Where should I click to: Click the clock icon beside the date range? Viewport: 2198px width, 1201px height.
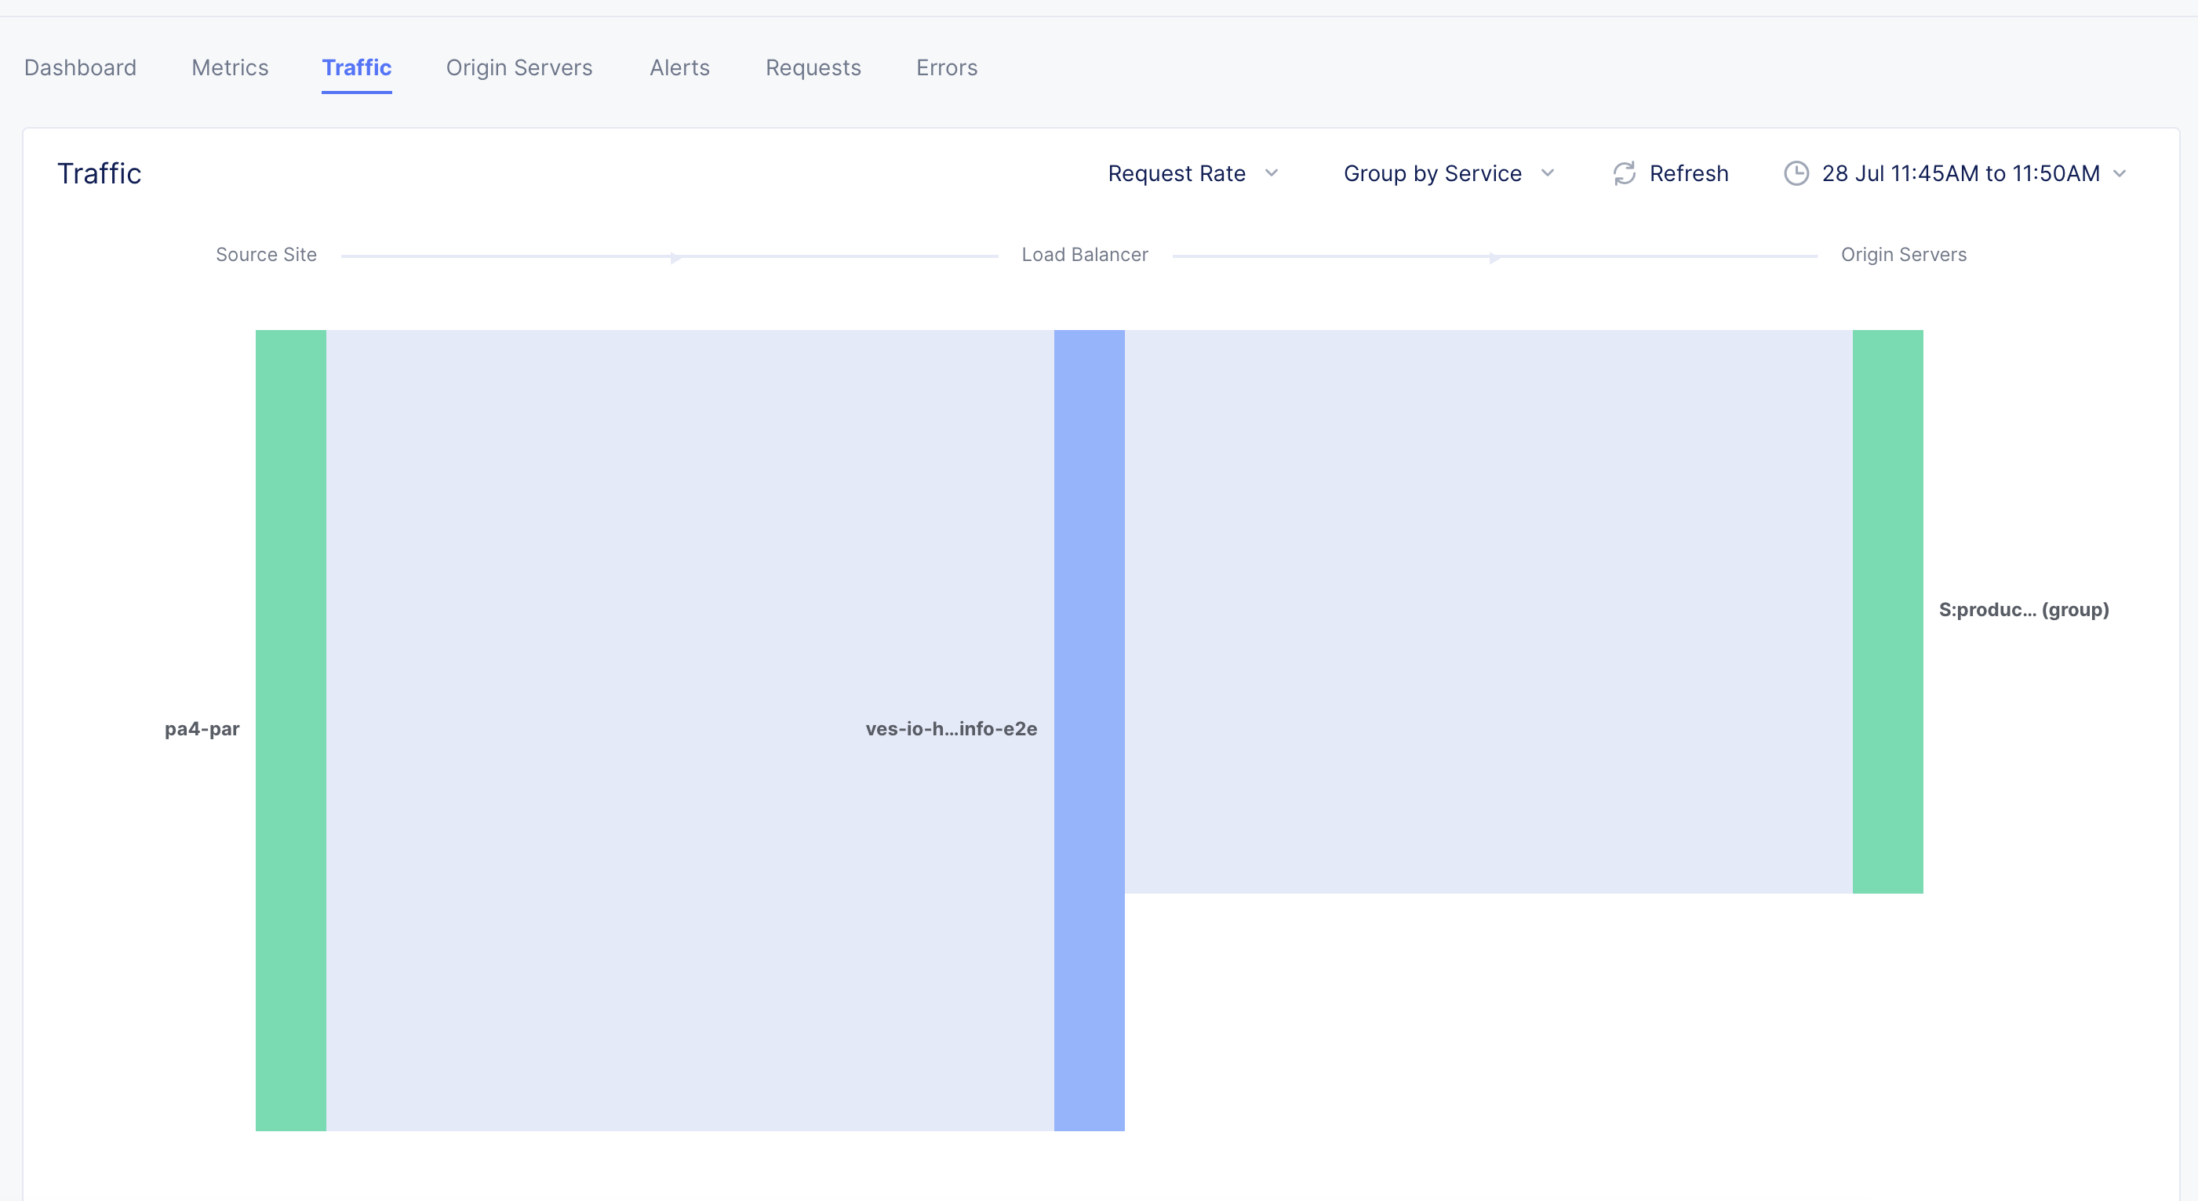pyautogui.click(x=1796, y=173)
